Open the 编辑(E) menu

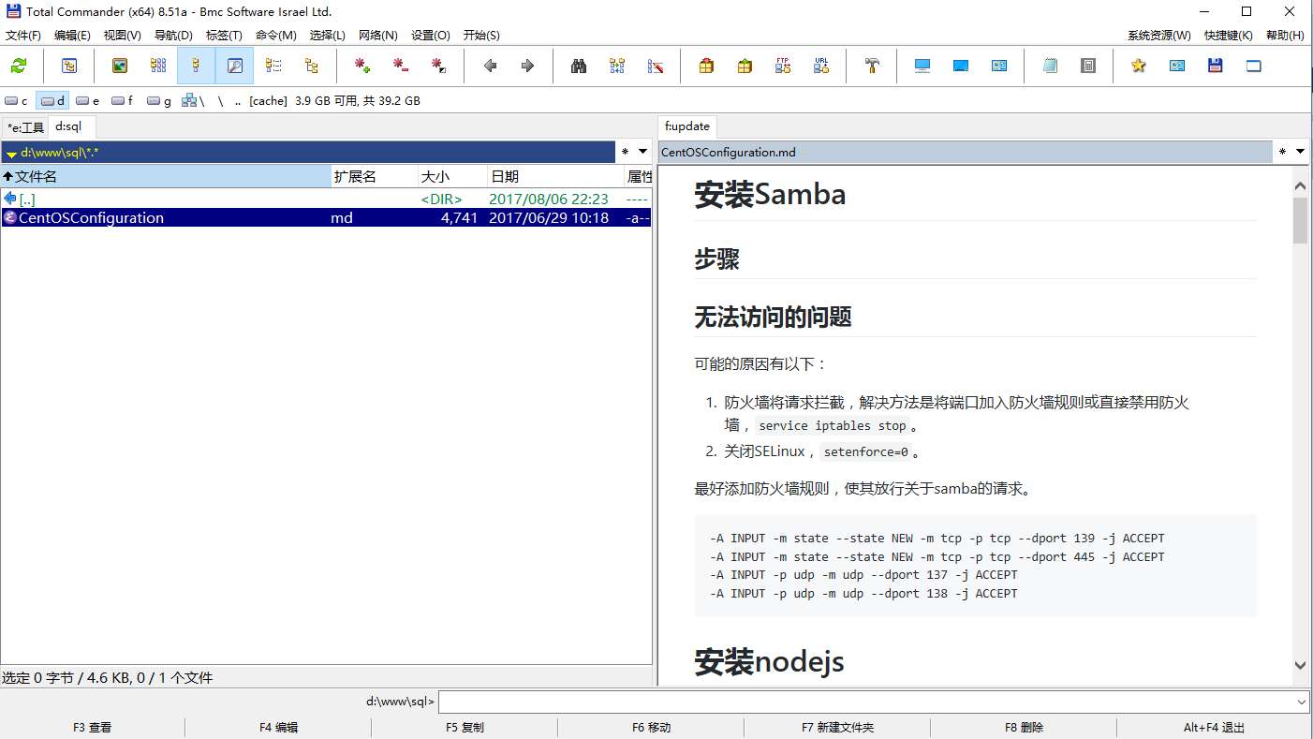click(x=72, y=36)
